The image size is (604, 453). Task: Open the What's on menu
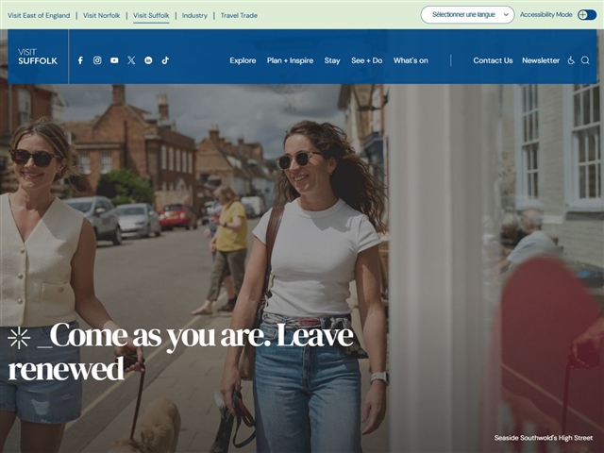411,60
